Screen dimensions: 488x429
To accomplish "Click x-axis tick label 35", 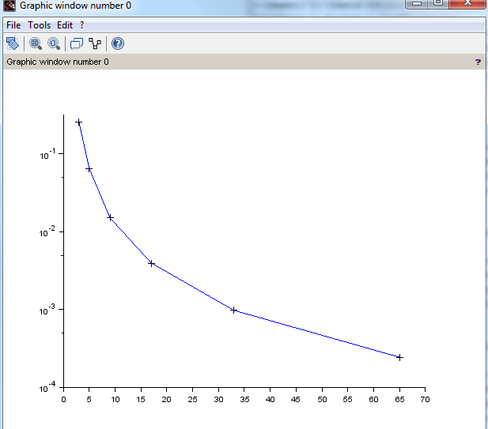I will (244, 400).
